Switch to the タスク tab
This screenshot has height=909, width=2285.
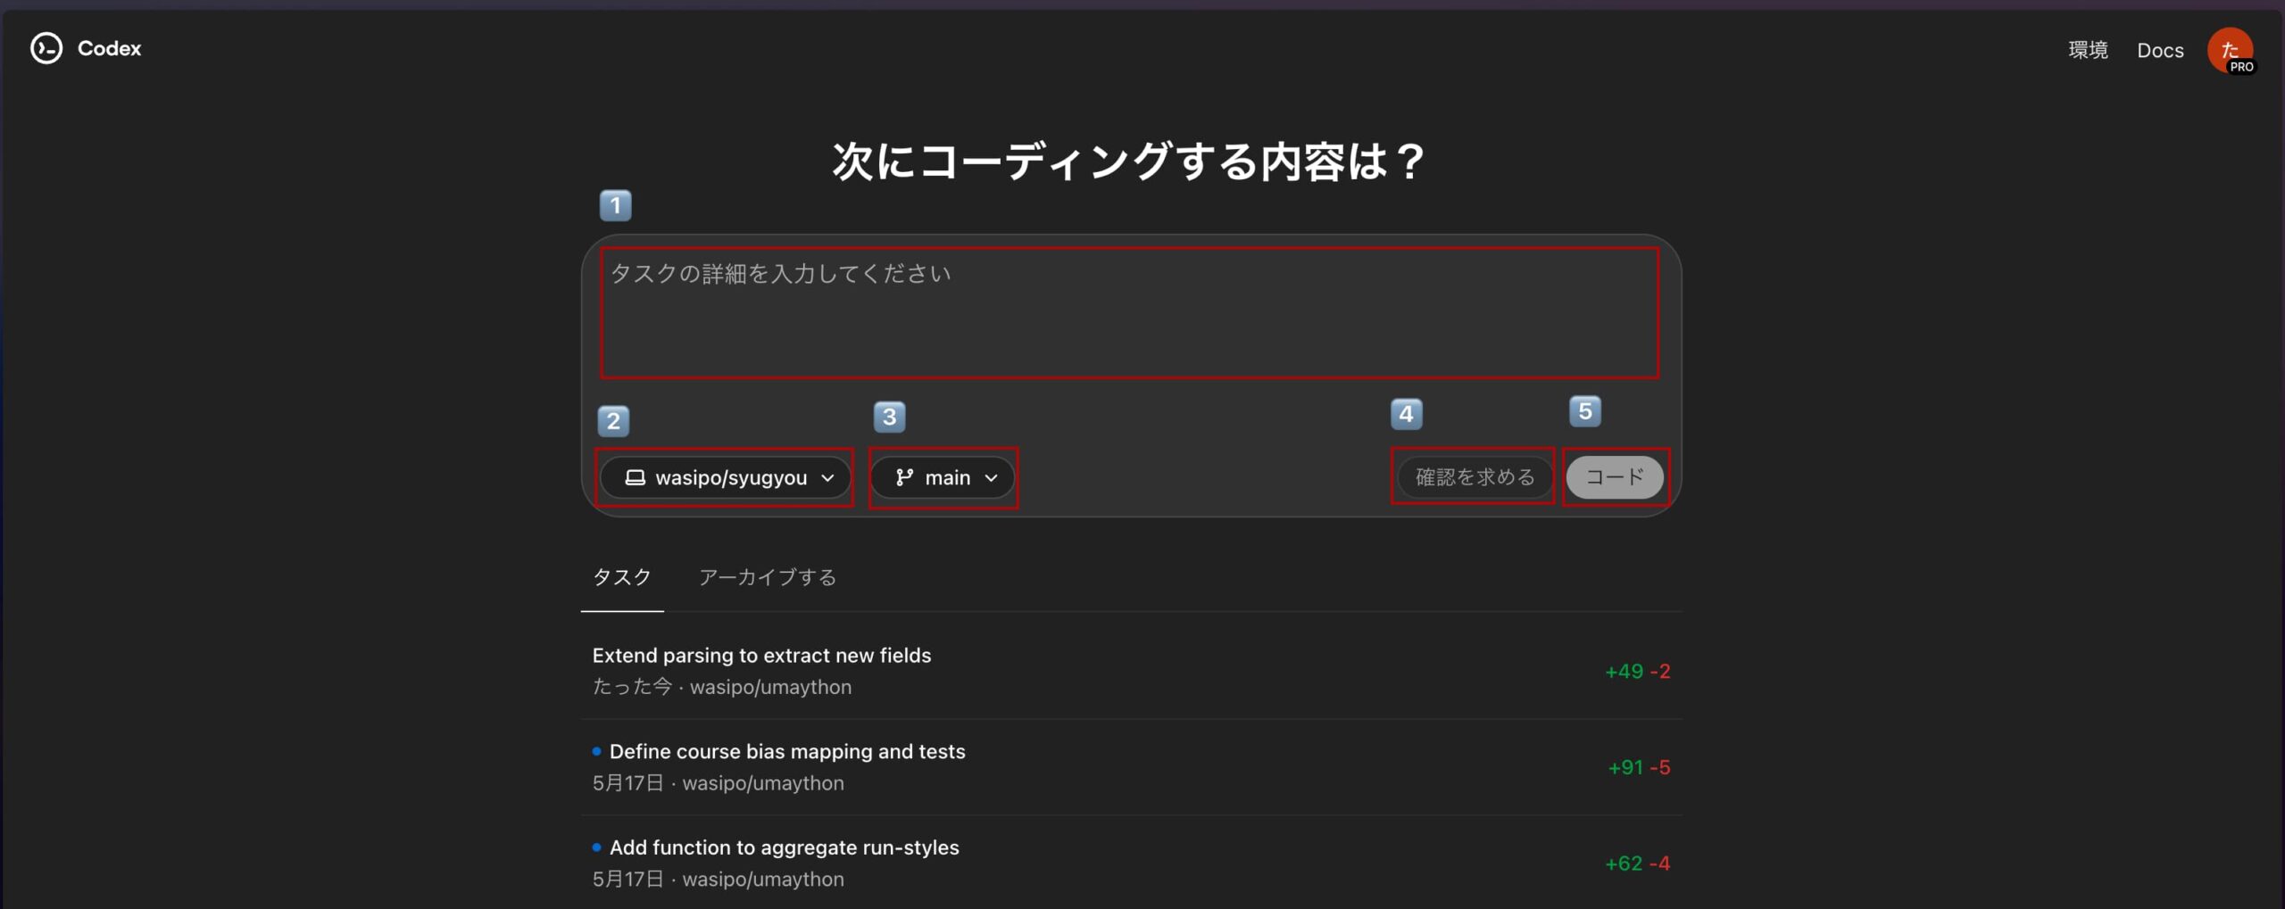click(x=622, y=577)
